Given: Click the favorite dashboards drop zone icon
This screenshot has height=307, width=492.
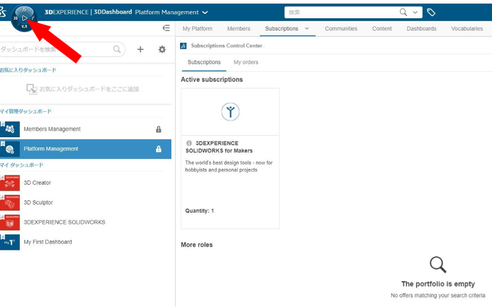Looking at the screenshot, I should coord(32,89).
